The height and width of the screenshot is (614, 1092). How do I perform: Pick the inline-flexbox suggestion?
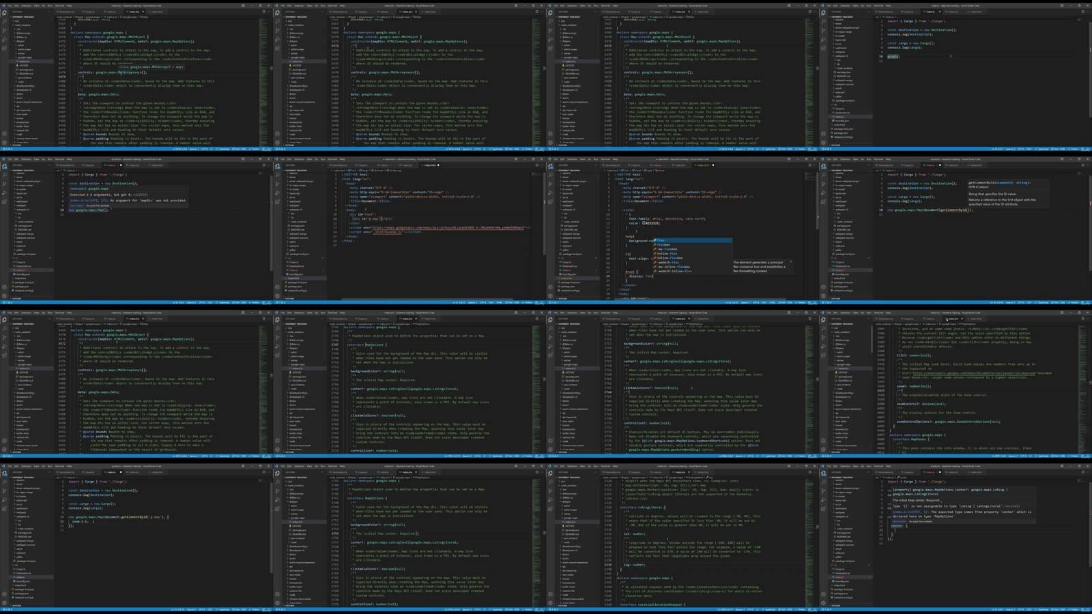tap(692, 258)
